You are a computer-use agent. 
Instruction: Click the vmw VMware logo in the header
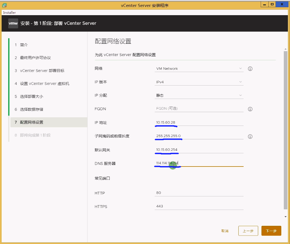tap(13, 23)
